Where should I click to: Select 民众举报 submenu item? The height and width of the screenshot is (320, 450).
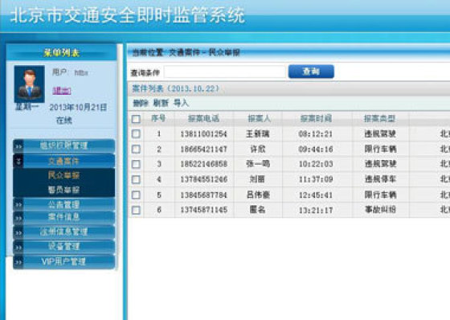64,175
